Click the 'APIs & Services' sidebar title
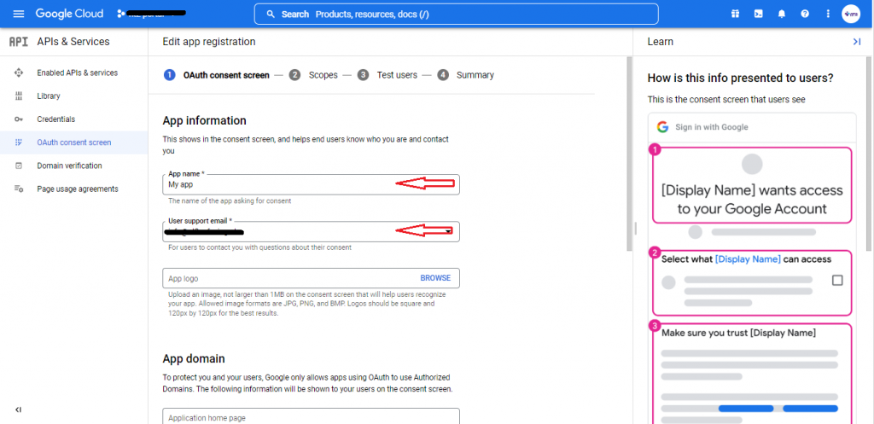The image size is (874, 424). pos(73,42)
